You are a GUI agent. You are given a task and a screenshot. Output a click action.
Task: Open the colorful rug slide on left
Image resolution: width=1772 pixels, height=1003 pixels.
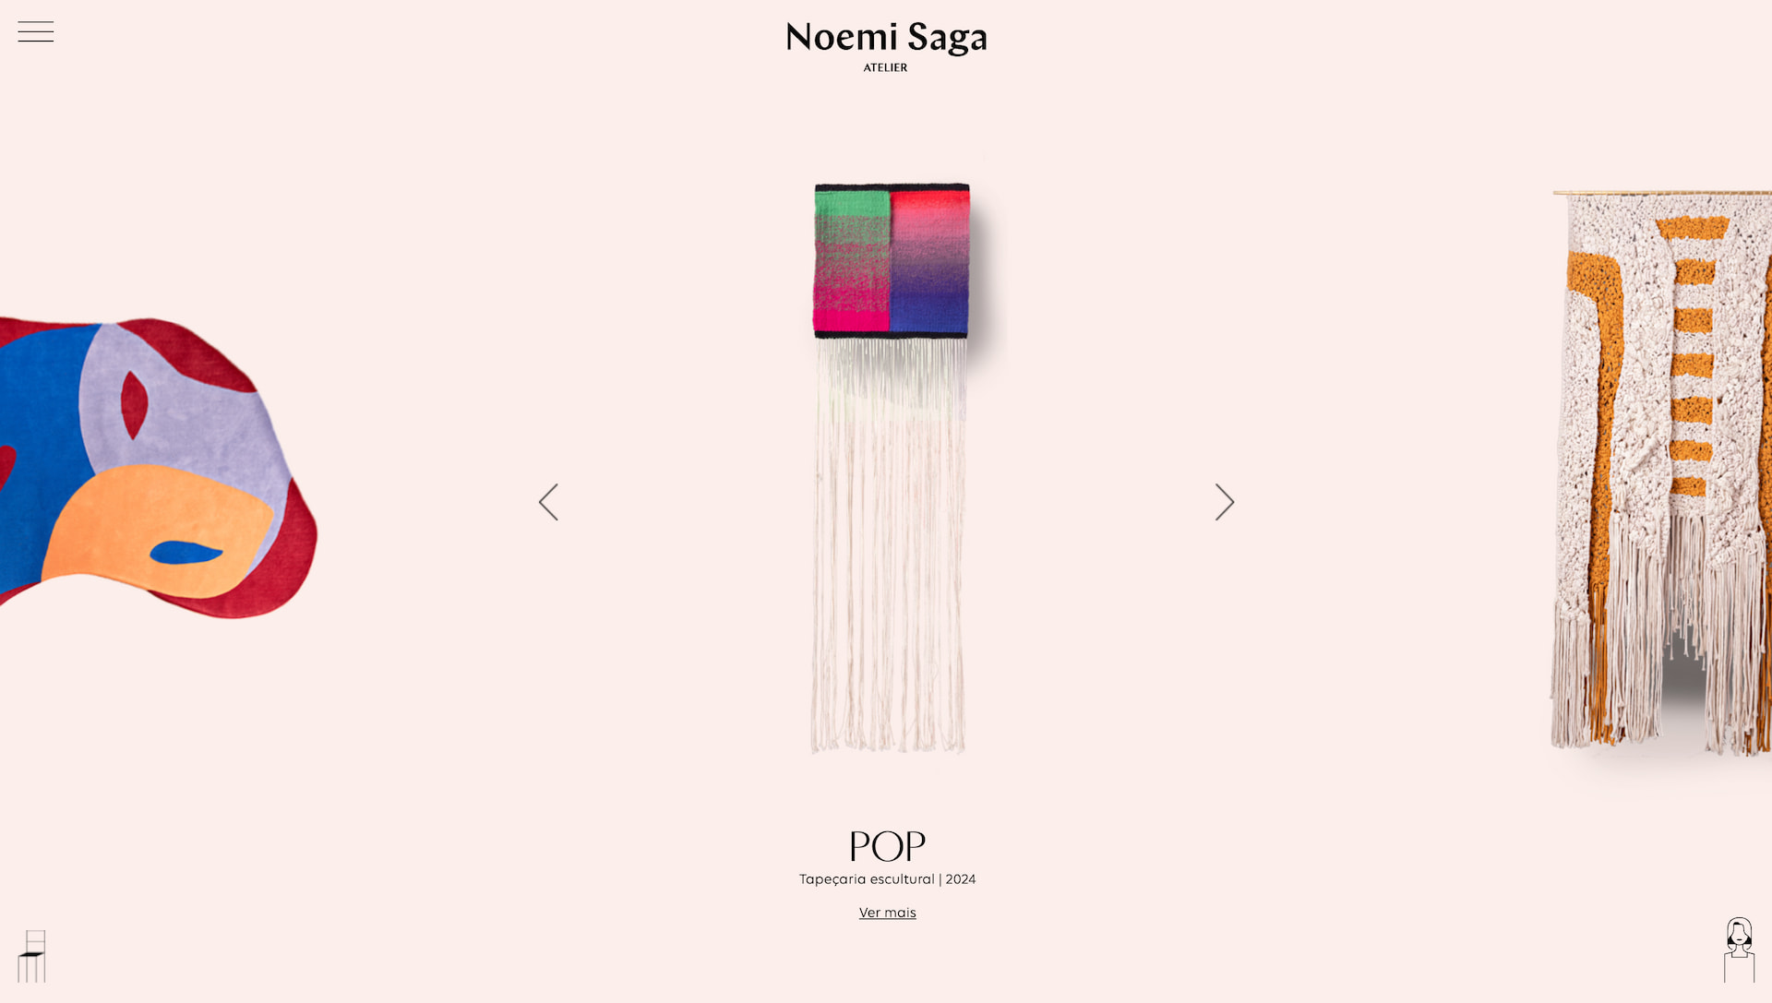click(159, 467)
